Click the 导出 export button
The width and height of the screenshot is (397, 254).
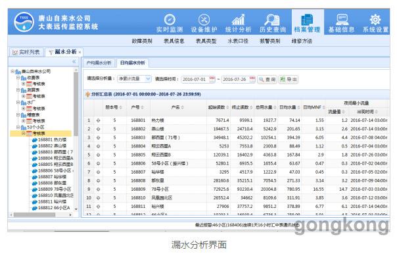(289, 80)
